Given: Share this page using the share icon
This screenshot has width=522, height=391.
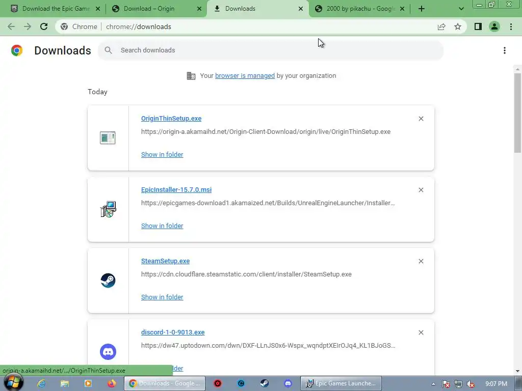Looking at the screenshot, I should click(441, 26).
